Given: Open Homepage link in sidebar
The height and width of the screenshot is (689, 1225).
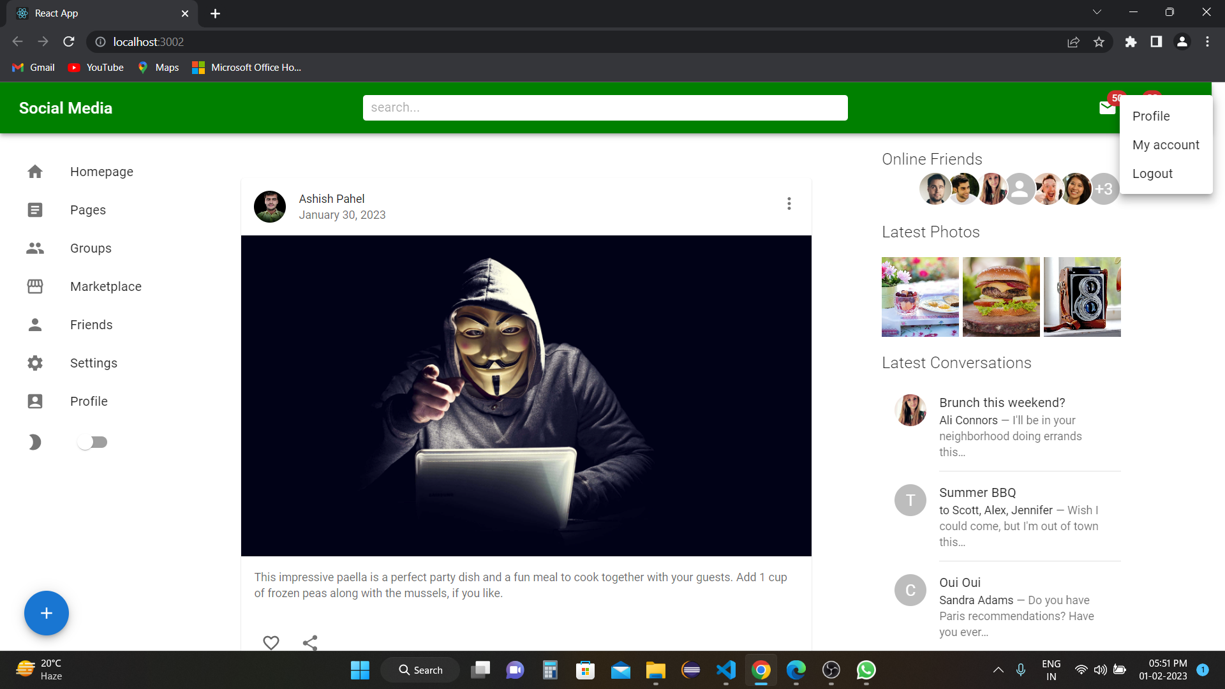Looking at the screenshot, I should [101, 172].
